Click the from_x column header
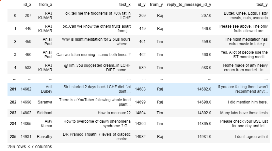Viewport: 272px width, 151px height. pos(46,5)
